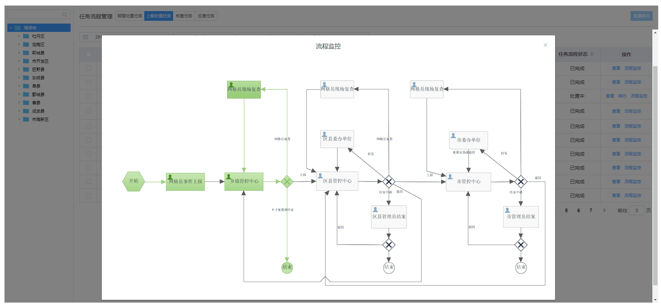This screenshot has width=661, height=305.
Task: Click the green 结束 end circle
Action: [x=287, y=267]
